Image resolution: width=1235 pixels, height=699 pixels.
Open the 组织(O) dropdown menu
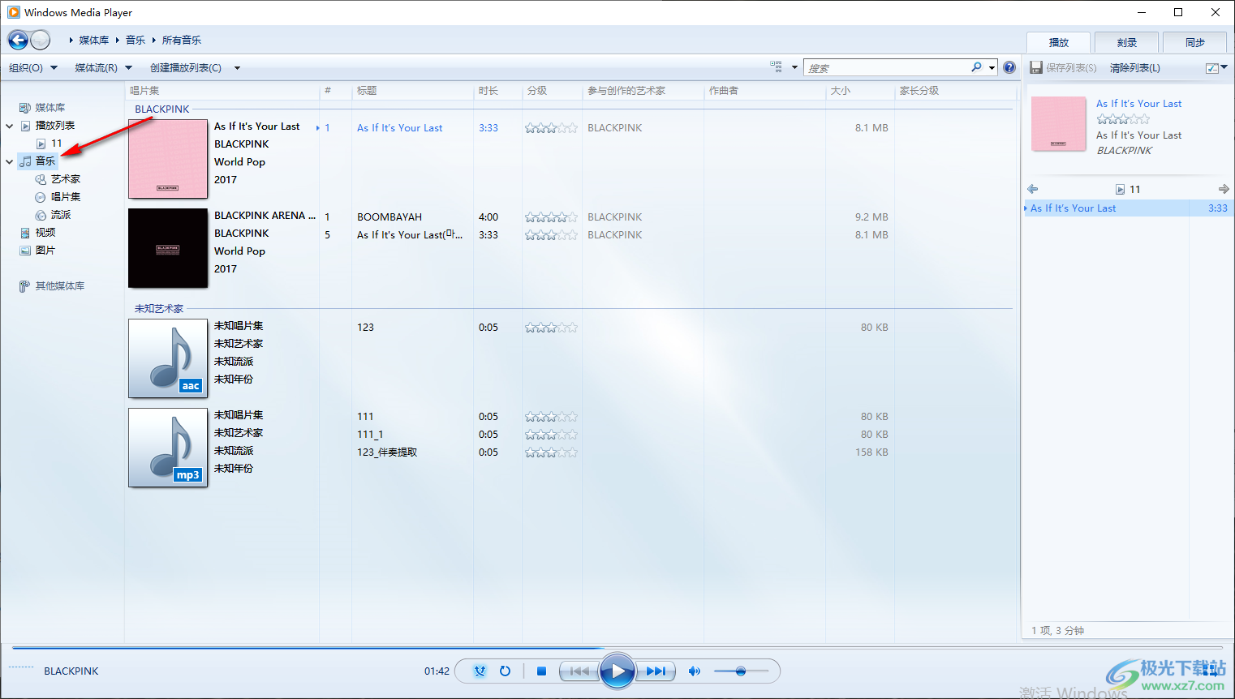pos(32,68)
